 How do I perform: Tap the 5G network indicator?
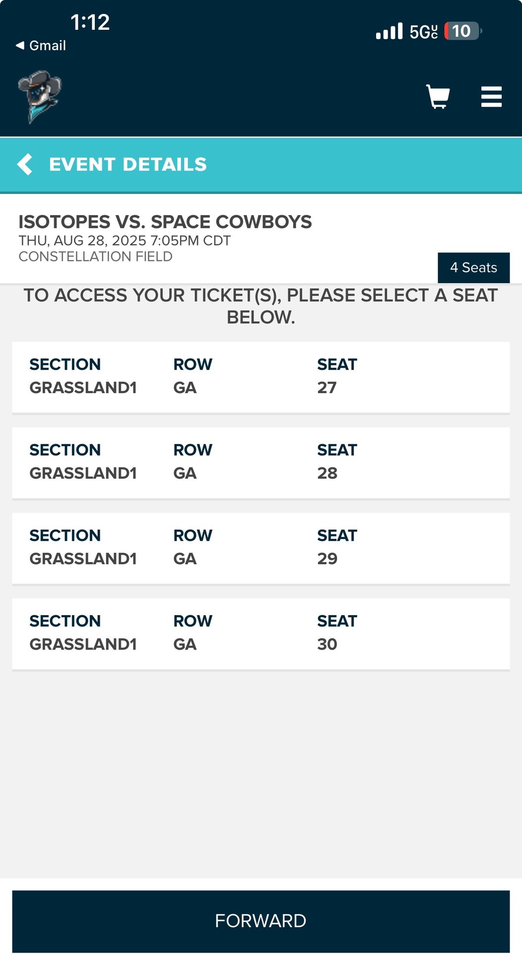(423, 32)
